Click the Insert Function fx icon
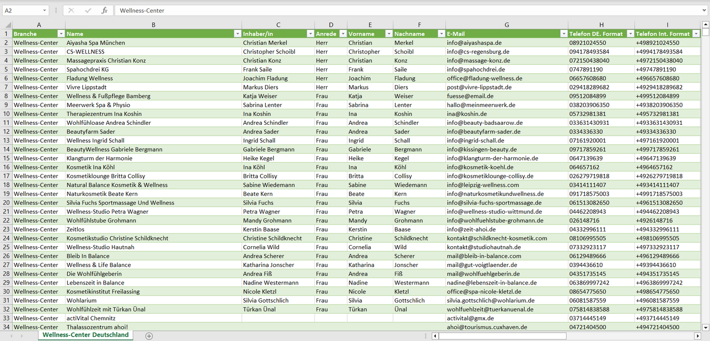710x341 pixels. 104,10
